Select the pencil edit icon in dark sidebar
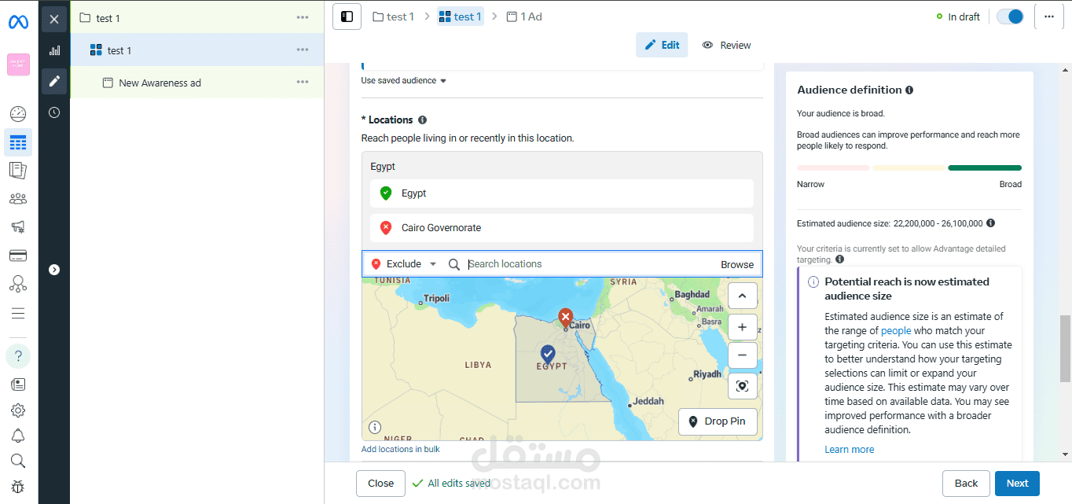Screen dimensions: 1072x504 pos(54,81)
